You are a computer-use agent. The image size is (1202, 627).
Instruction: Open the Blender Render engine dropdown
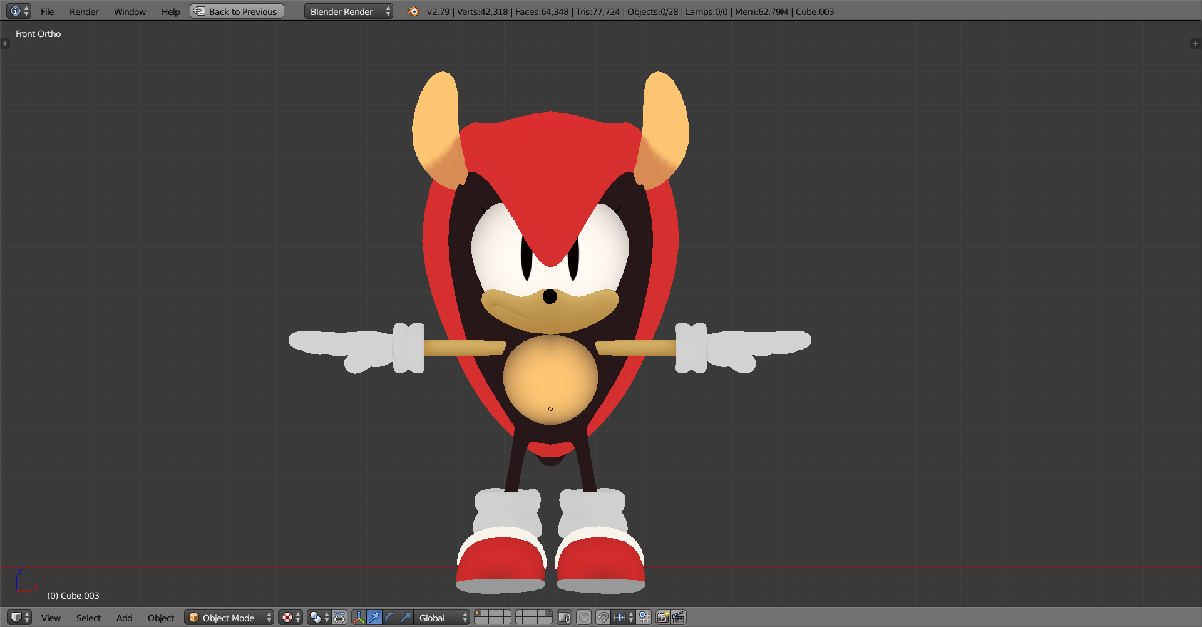(349, 11)
